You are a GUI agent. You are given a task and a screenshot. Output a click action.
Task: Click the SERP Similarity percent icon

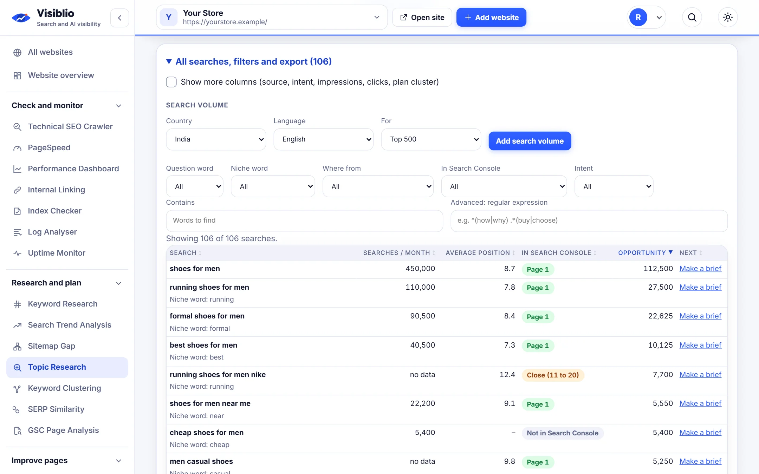tap(16, 409)
